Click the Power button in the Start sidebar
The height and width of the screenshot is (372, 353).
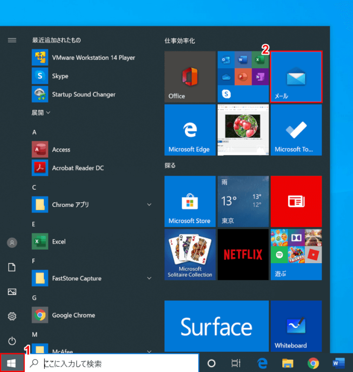pyautogui.click(x=12, y=341)
